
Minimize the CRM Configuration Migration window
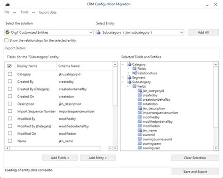pyautogui.click(x=207, y=5)
